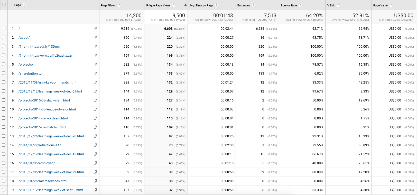This screenshot has height=195, width=417.
Task: Open /?from=http://www.traffic2cash.xyz/ link
Action: [x=45, y=56]
